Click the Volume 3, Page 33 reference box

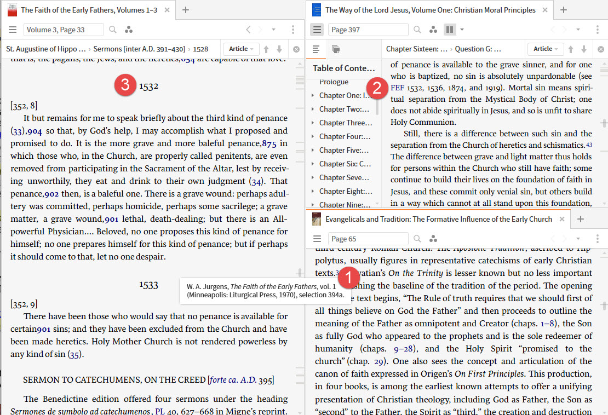(64, 30)
